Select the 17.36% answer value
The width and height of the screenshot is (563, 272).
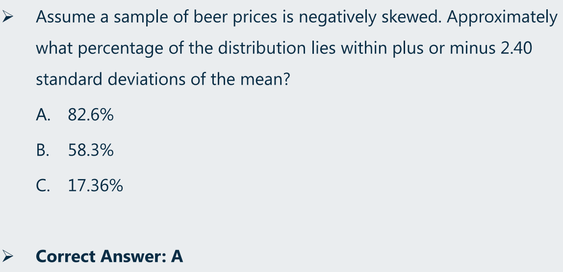click(x=96, y=185)
